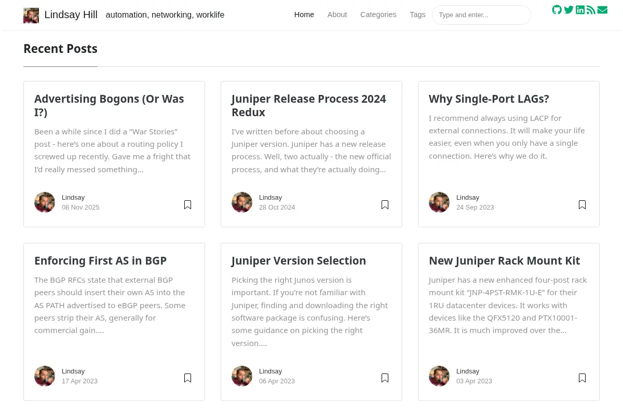The height and width of the screenshot is (415, 623).
Task: Bookmark the Juniper Version Selection post
Action: 385,378
